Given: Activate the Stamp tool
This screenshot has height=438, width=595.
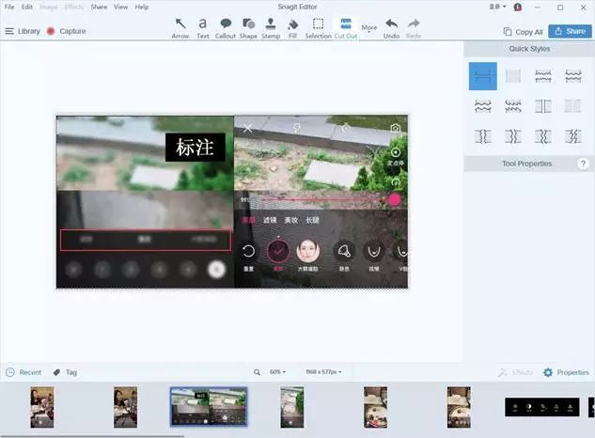Looking at the screenshot, I should pyautogui.click(x=271, y=27).
